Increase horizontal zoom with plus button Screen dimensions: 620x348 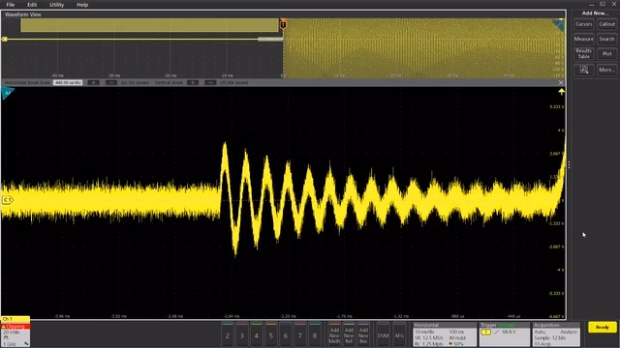point(93,83)
